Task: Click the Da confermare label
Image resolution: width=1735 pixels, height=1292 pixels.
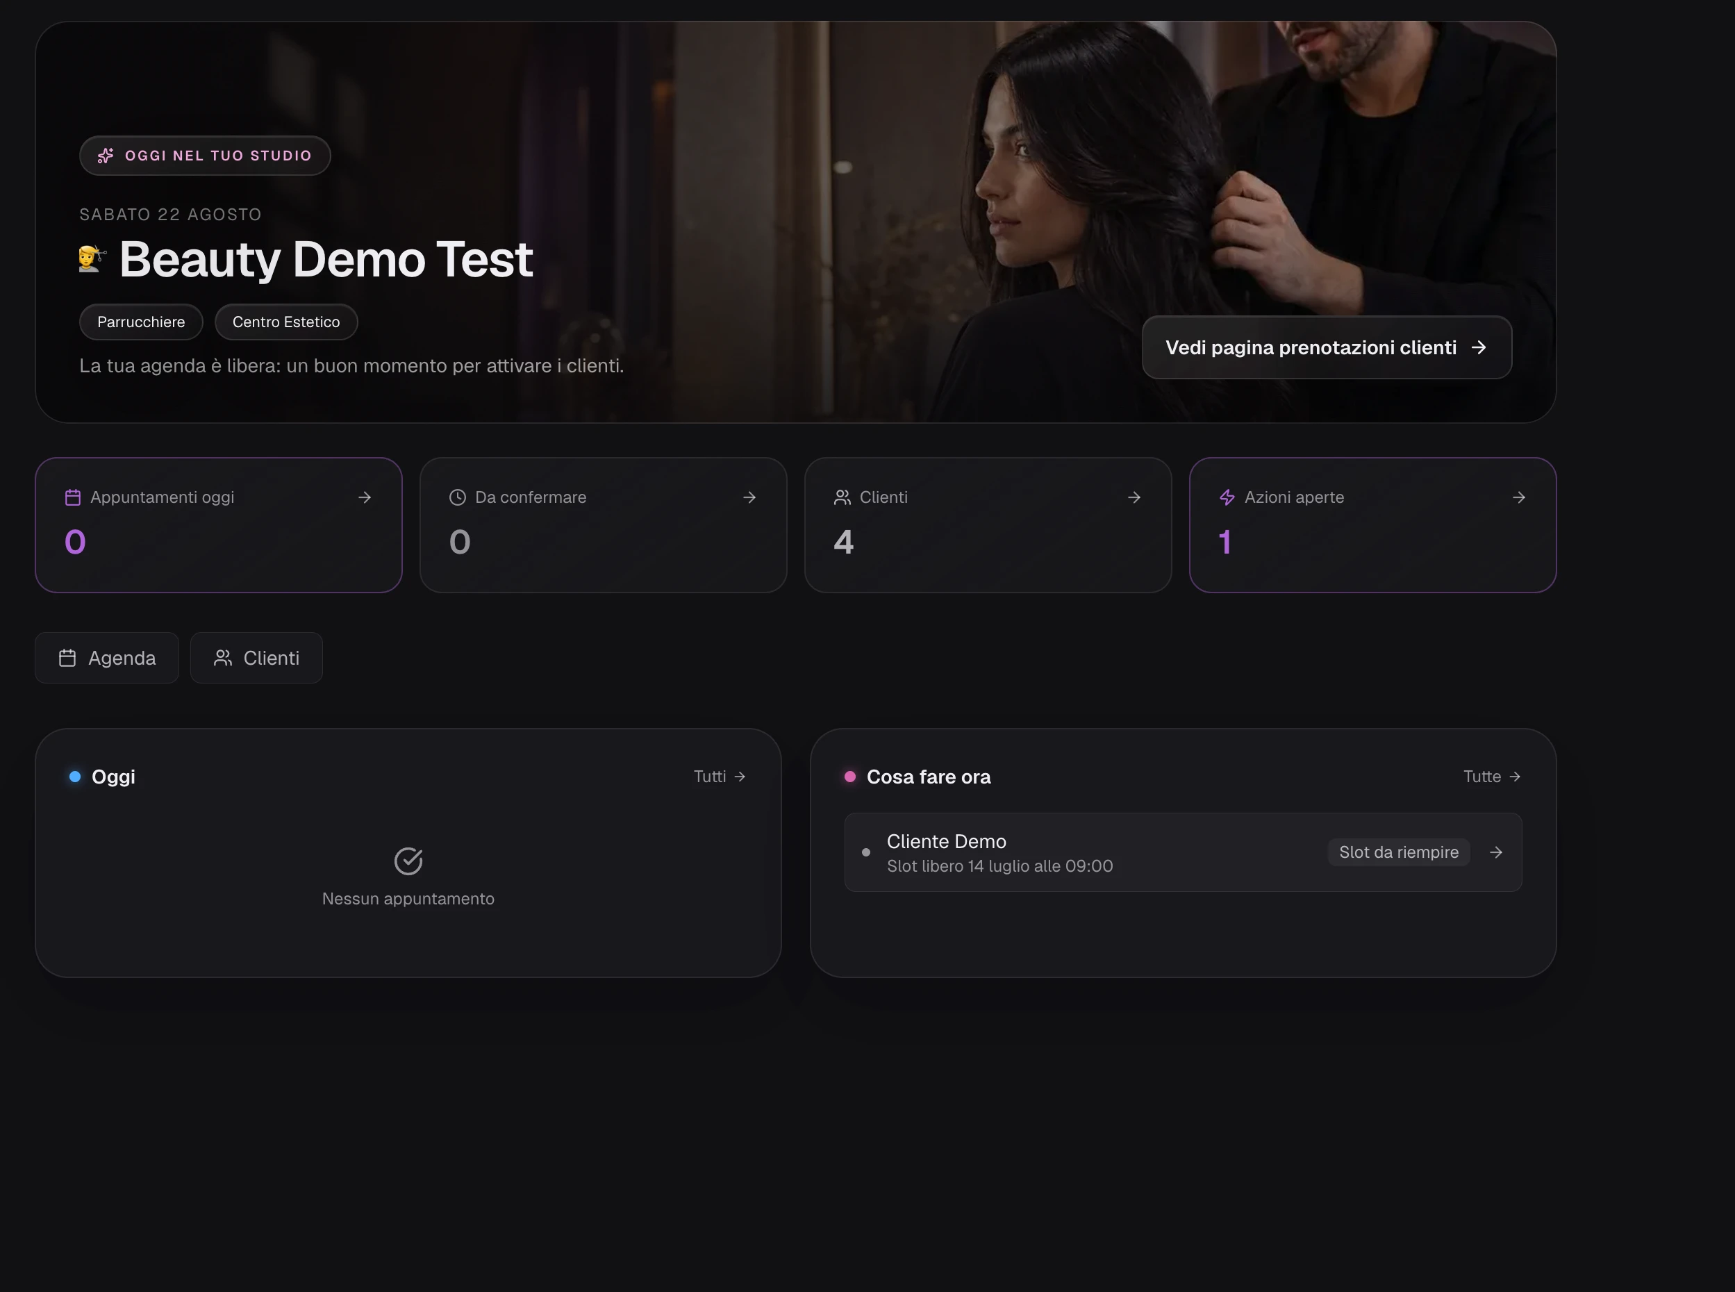Action: (530, 497)
